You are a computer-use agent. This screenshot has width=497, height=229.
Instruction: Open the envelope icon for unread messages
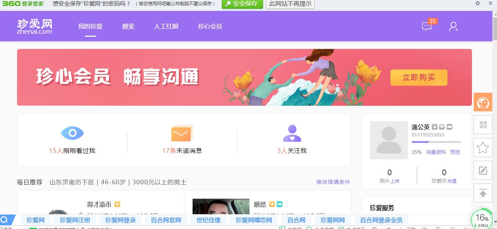point(182,133)
